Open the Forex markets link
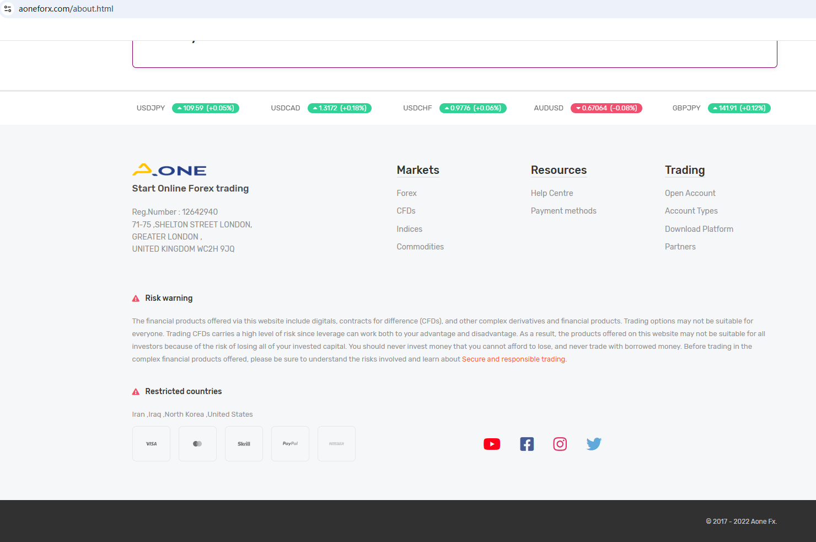The width and height of the screenshot is (816, 542). (x=406, y=193)
